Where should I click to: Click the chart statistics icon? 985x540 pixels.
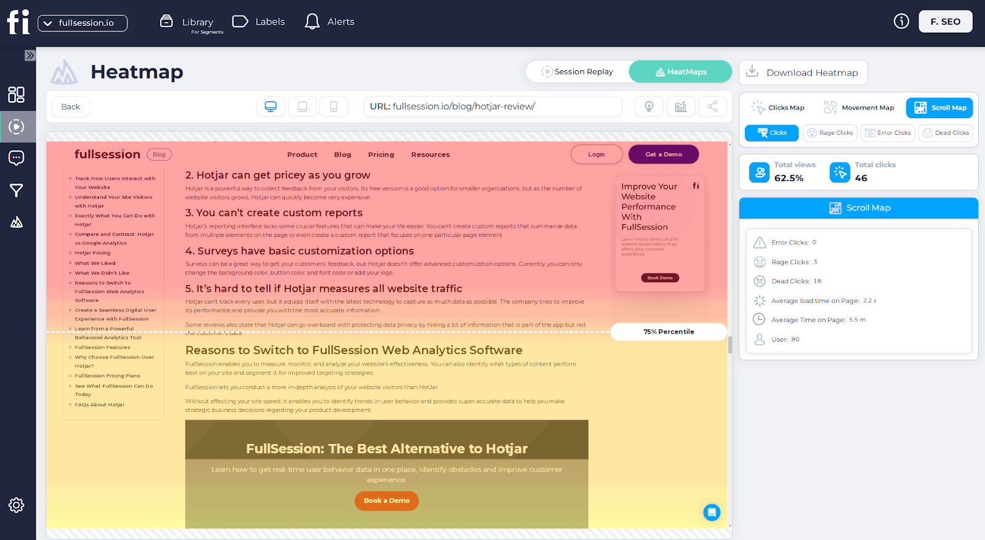point(681,107)
